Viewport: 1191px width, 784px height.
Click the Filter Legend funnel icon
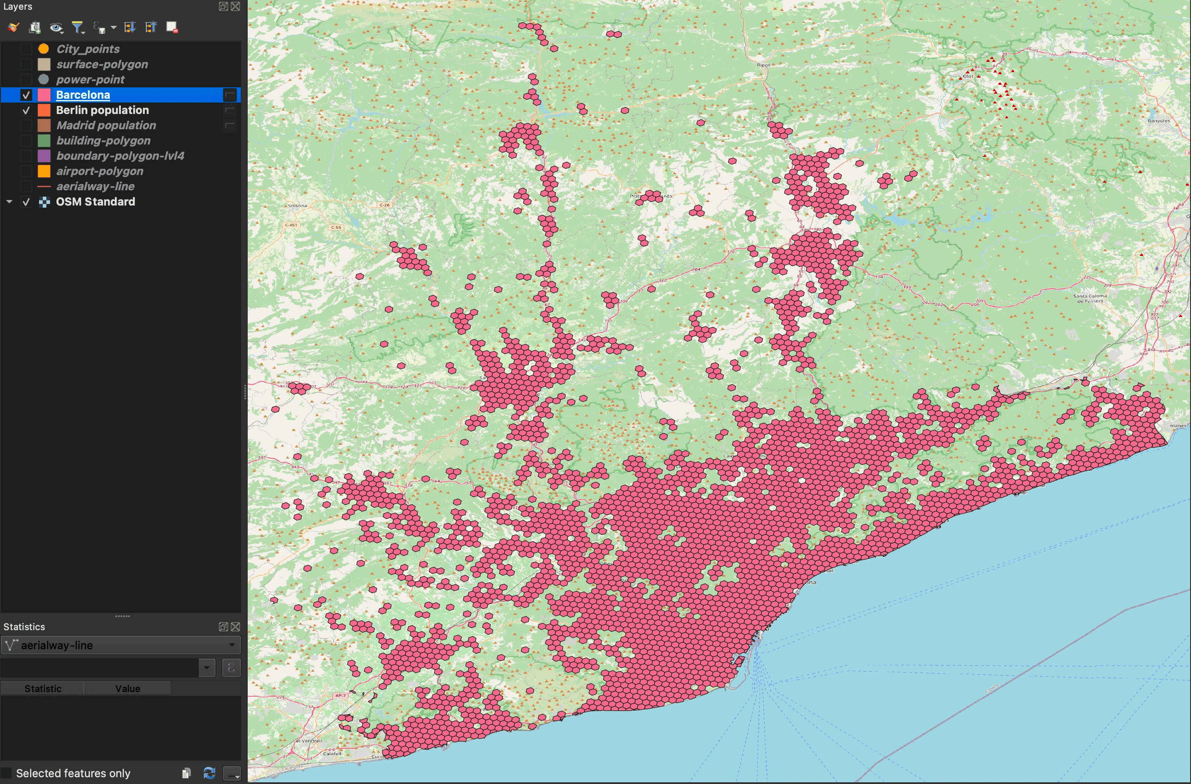tap(78, 28)
